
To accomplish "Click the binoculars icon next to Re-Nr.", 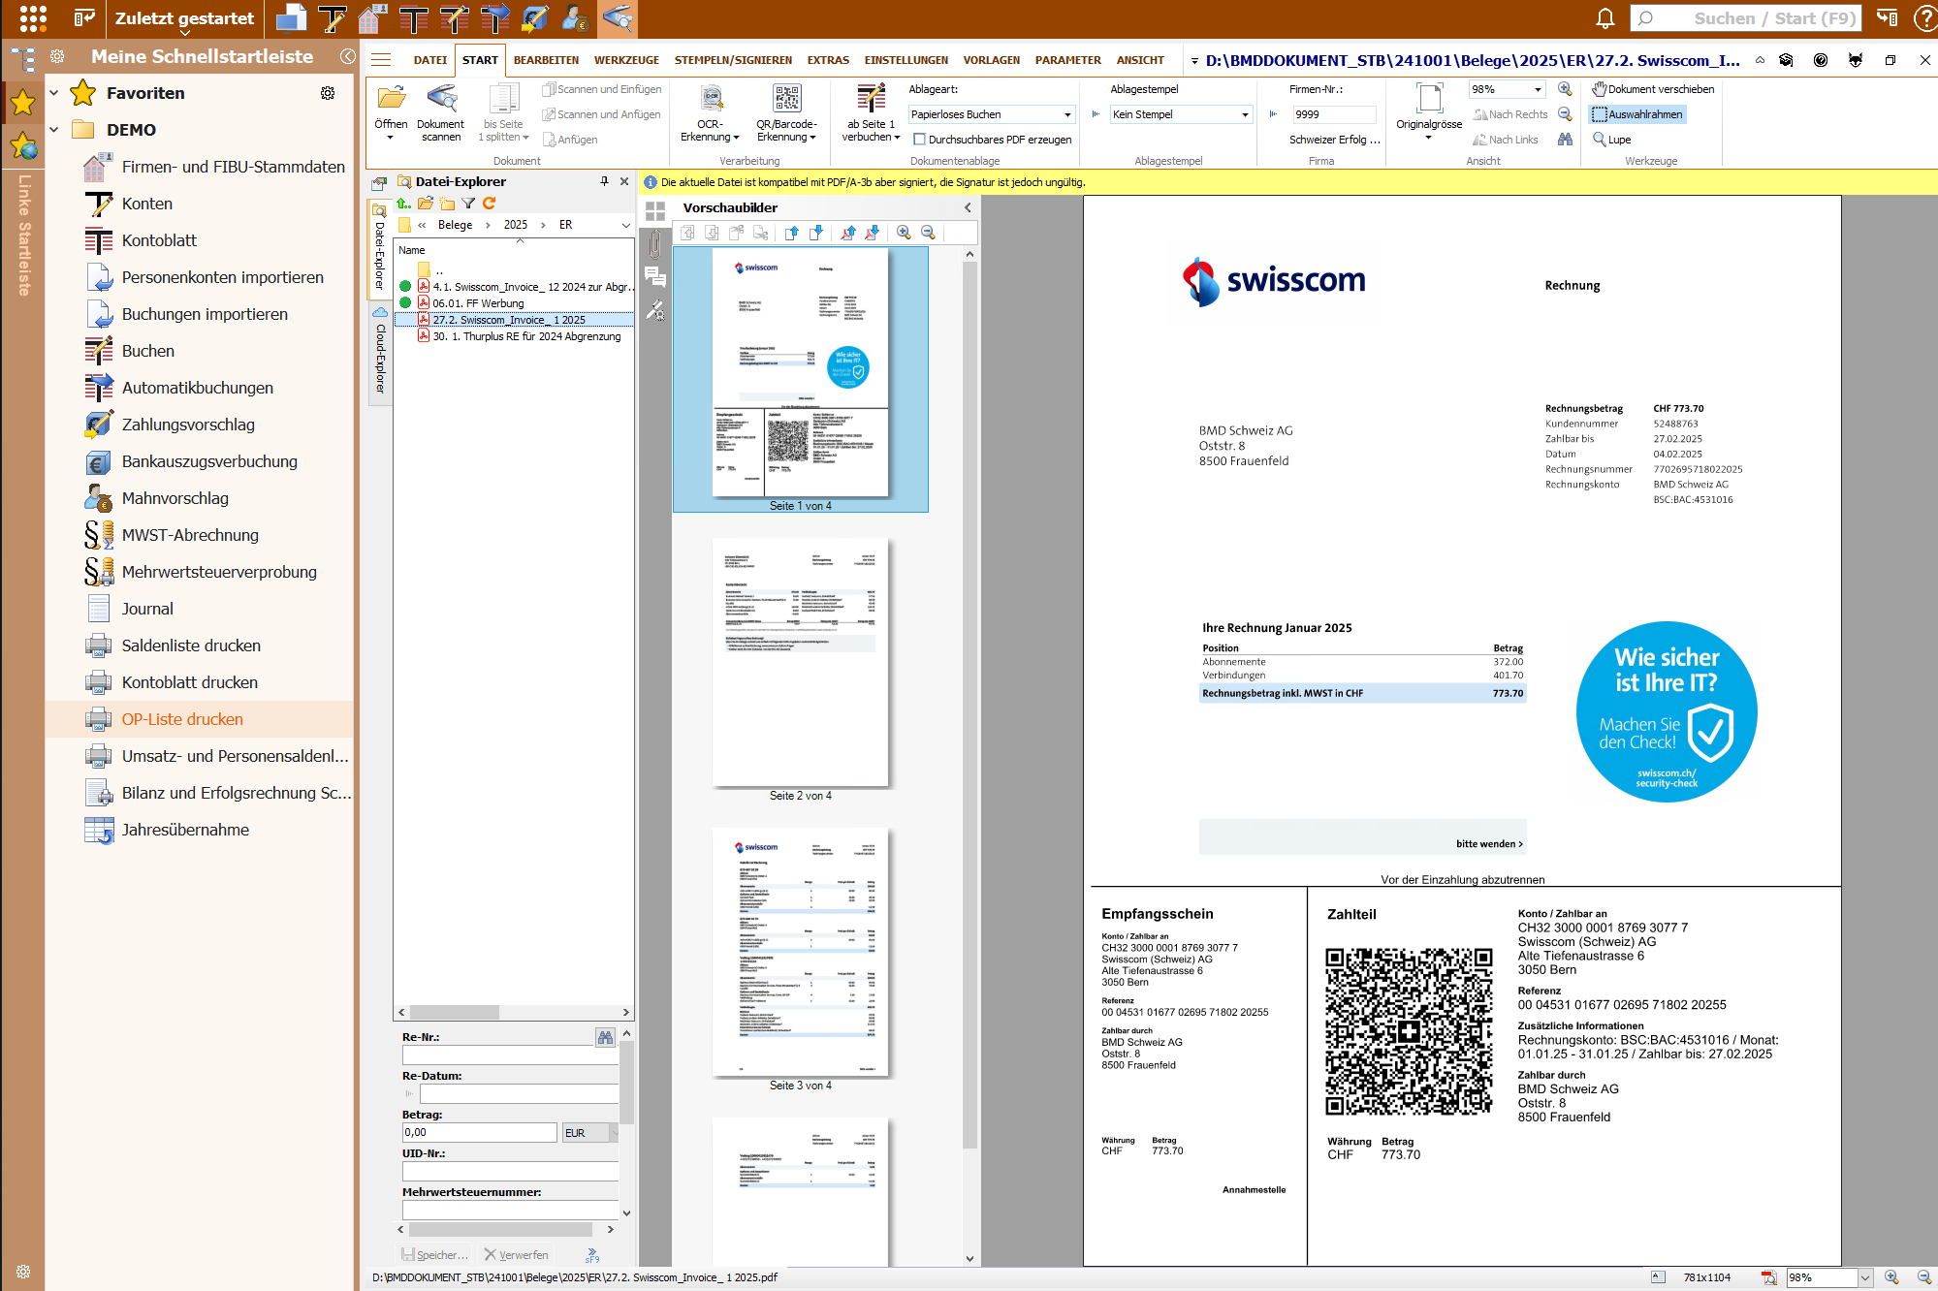I will tap(605, 1037).
